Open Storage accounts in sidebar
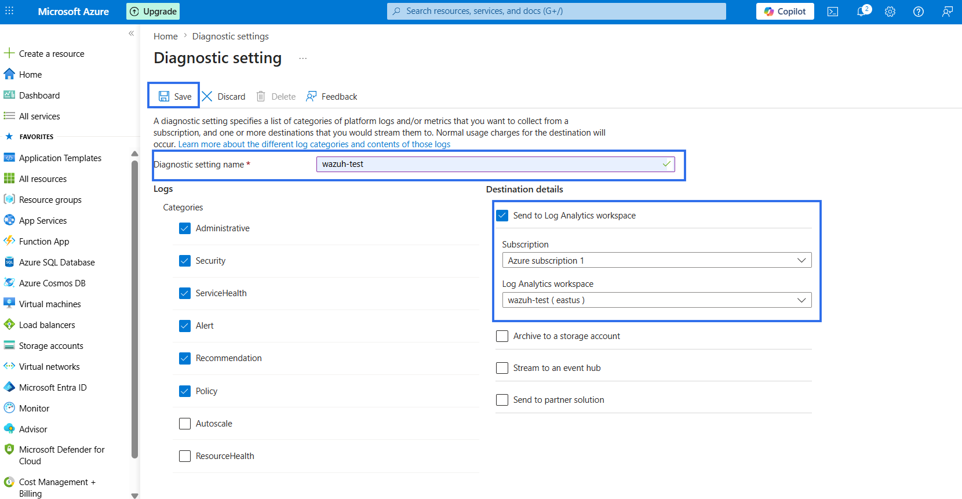962x499 pixels. (51, 345)
